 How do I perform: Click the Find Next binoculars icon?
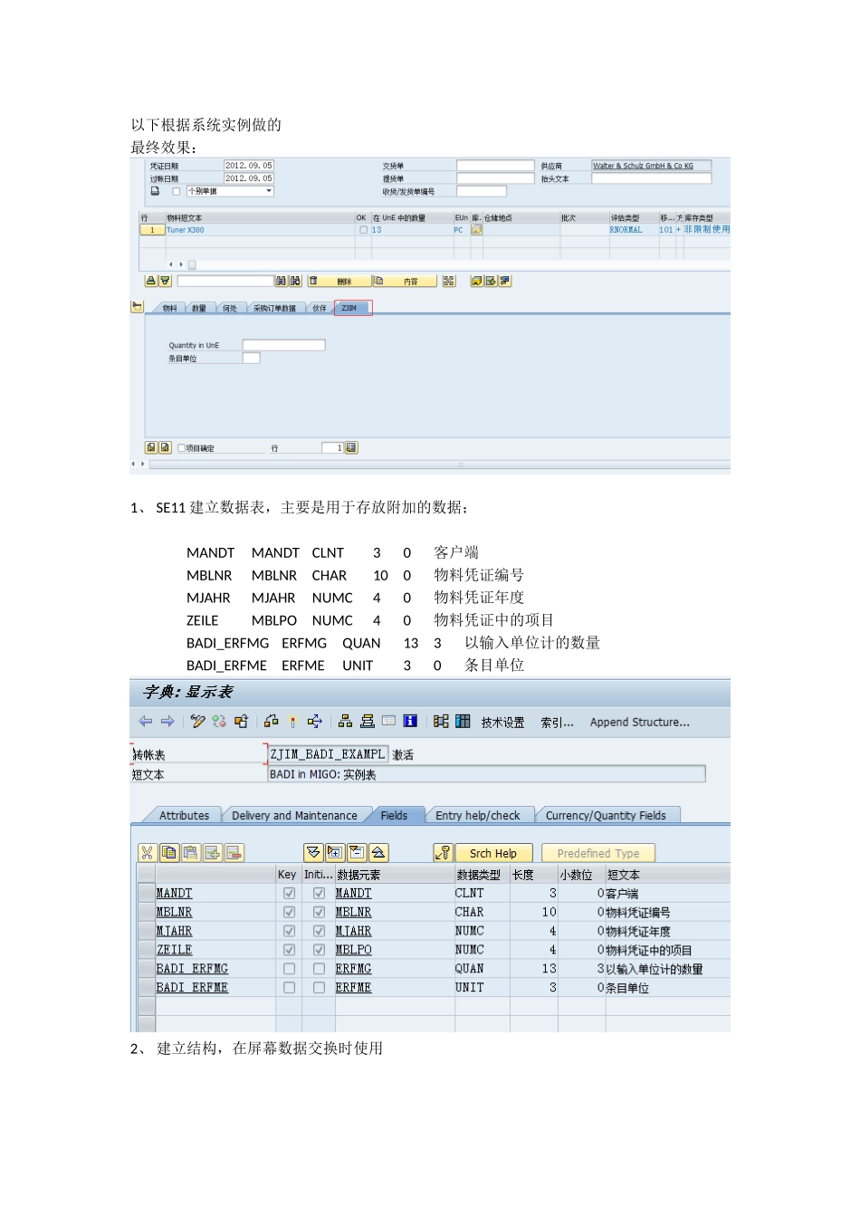[295, 281]
